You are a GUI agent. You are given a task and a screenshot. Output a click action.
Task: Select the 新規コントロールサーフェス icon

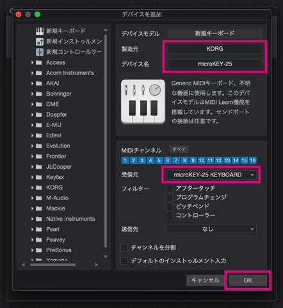(x=40, y=52)
